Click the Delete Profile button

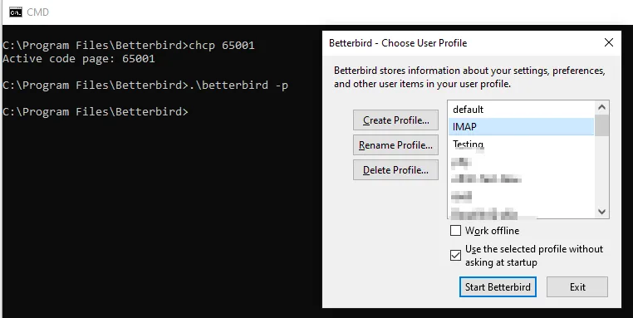[395, 170]
